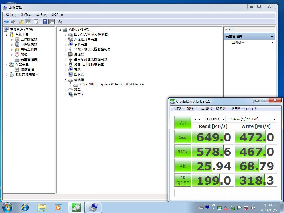Open the 檢視(V) menu
The image size is (284, 213).
[x=42, y=15]
